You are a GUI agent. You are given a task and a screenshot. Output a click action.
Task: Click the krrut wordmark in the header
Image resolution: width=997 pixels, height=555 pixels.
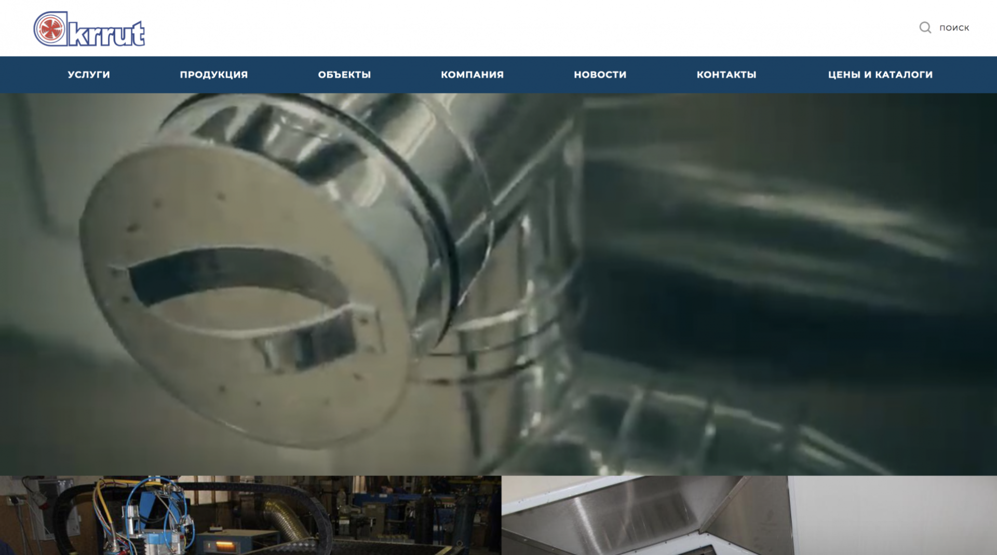point(106,34)
